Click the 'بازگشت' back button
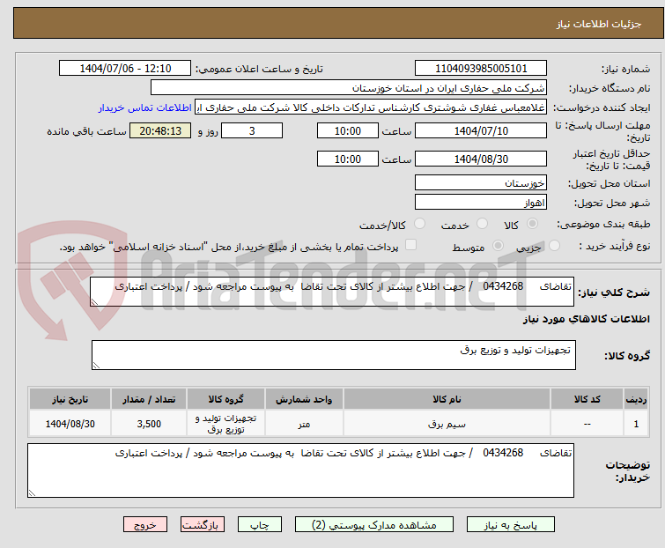The width and height of the screenshot is (665, 548). tap(203, 524)
